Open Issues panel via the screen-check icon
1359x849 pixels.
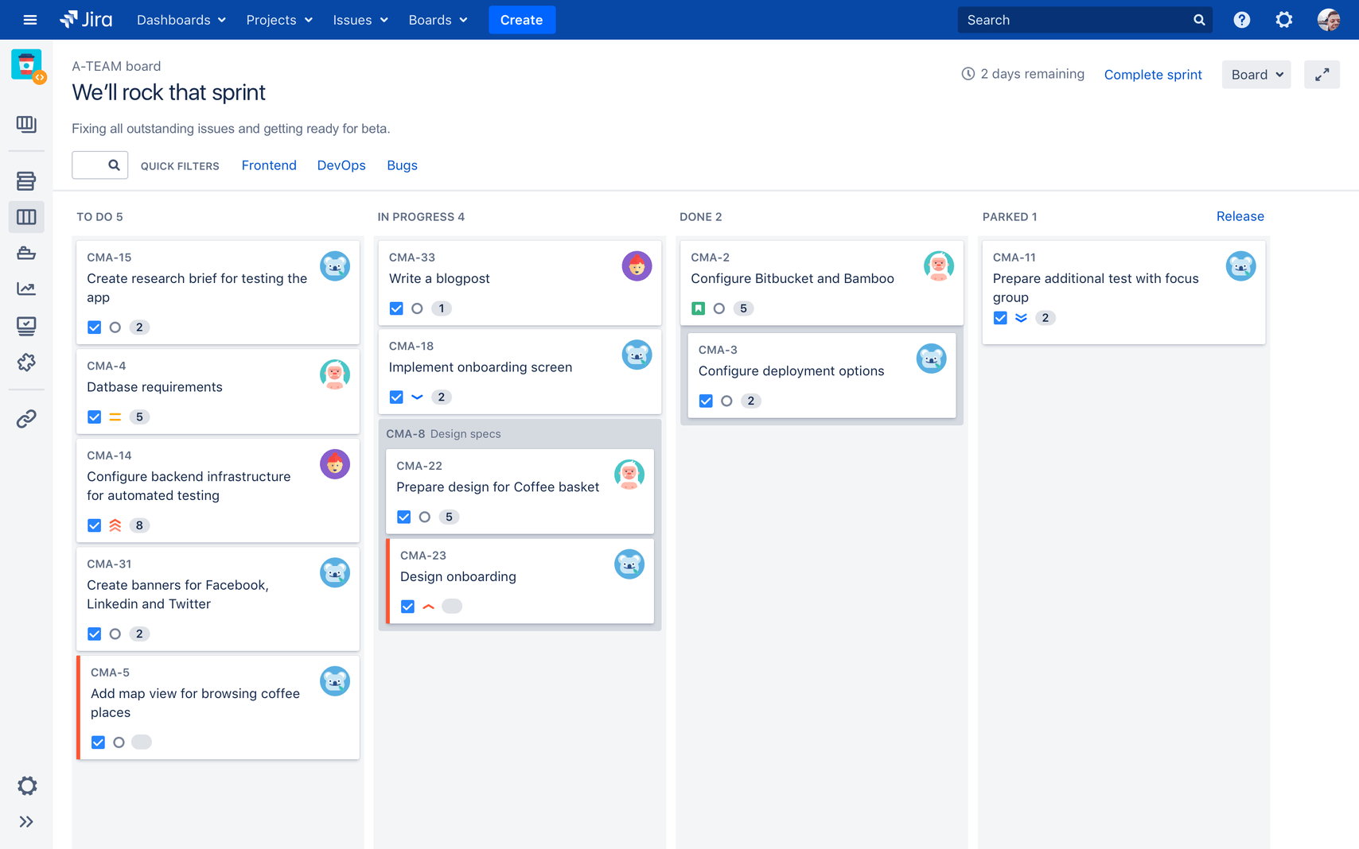click(26, 325)
